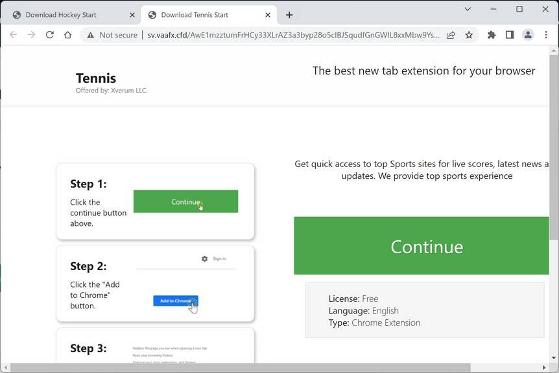Click the 'Language: English' line
The width and height of the screenshot is (559, 373).
pos(363,311)
